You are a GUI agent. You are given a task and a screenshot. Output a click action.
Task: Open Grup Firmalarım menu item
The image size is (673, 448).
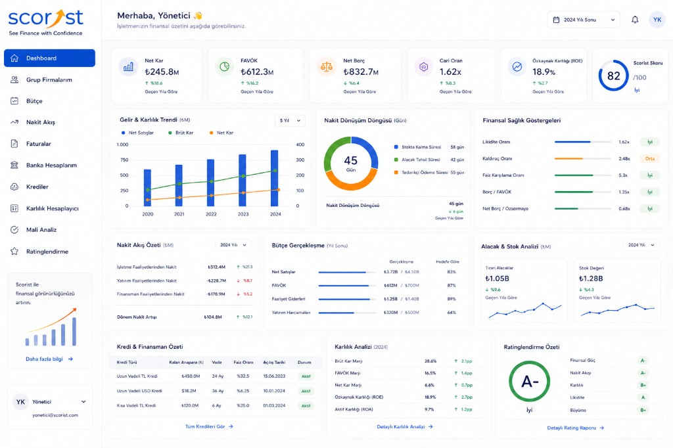49,79
